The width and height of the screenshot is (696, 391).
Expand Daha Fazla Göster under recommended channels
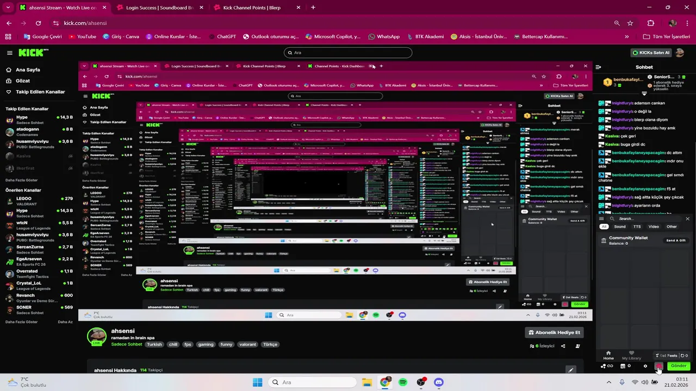click(x=22, y=321)
